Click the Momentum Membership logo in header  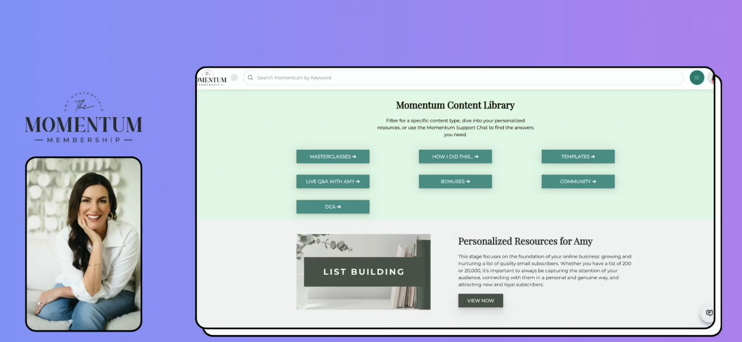coord(211,78)
